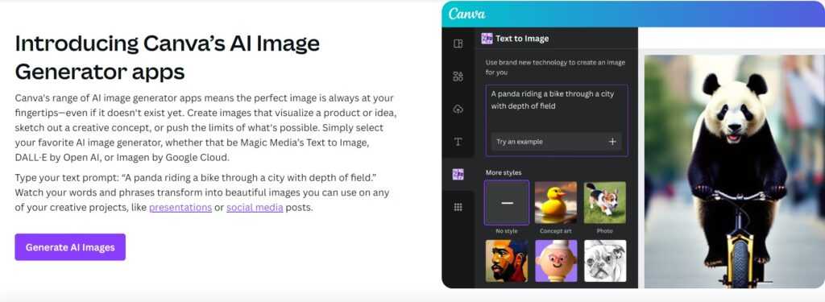Click the Concept art label
825x302 pixels.
coord(556,231)
